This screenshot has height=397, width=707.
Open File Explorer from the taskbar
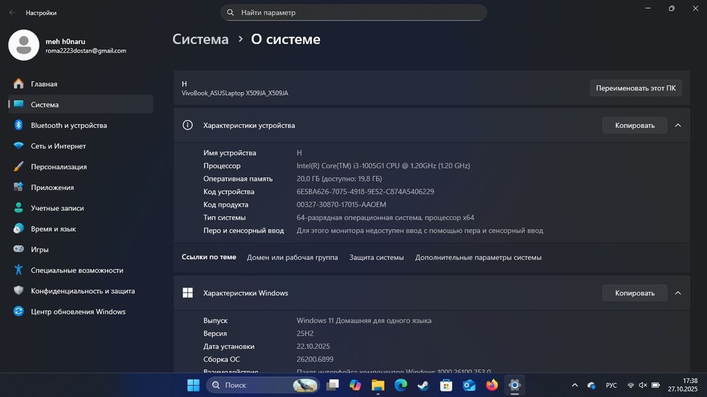(x=378, y=385)
